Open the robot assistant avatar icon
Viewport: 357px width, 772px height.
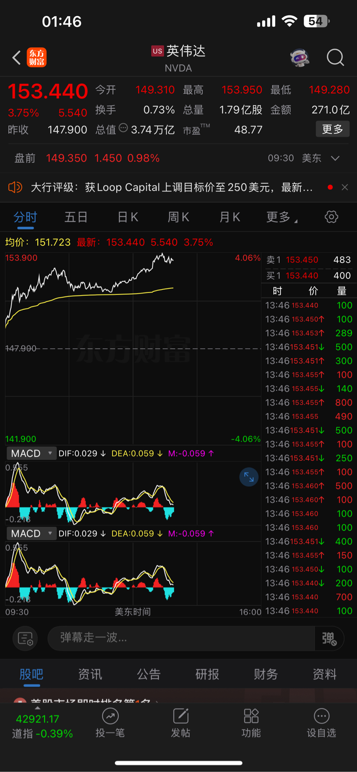300,58
